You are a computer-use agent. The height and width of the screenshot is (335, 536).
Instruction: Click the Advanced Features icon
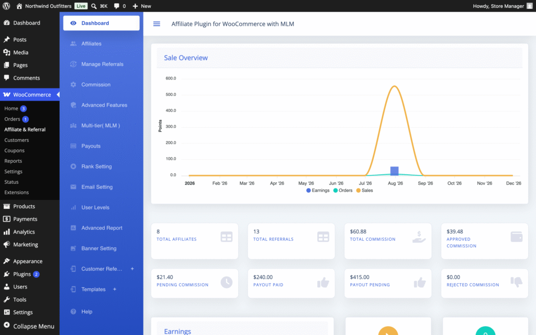pos(73,105)
